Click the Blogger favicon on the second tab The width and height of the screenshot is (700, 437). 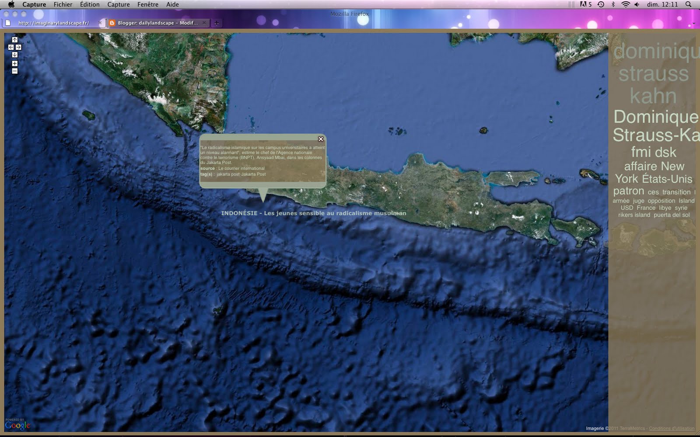(112, 23)
